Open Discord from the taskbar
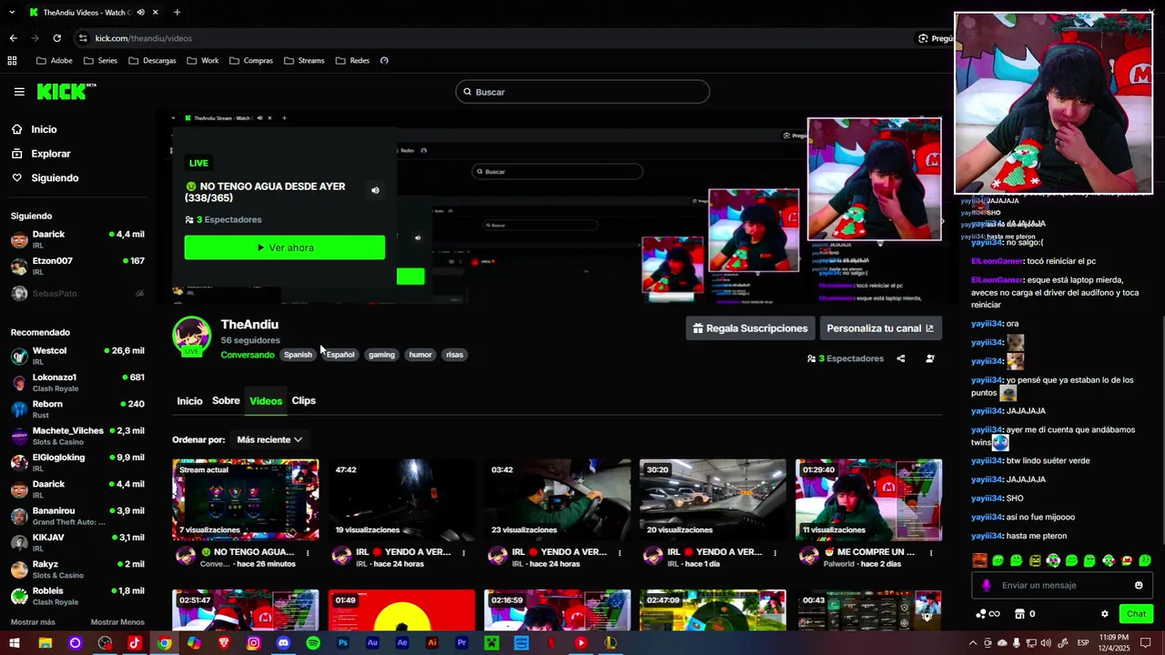 coord(283,643)
